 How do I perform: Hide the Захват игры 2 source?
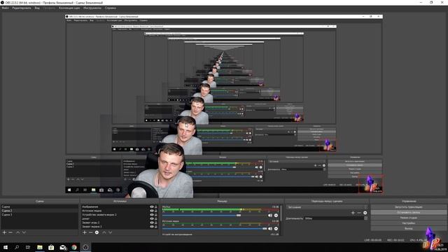152,223
